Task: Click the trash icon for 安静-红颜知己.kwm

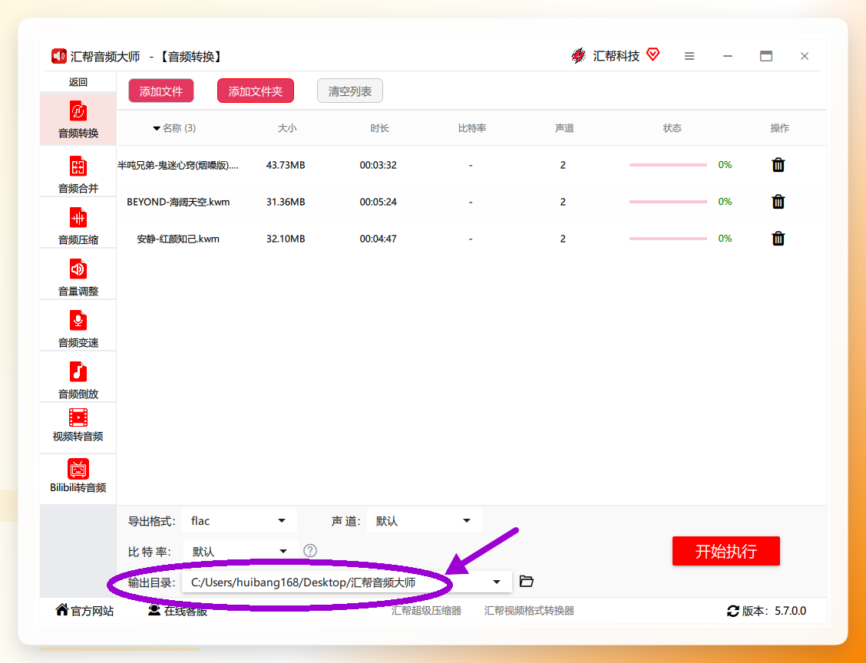Action: click(x=778, y=239)
